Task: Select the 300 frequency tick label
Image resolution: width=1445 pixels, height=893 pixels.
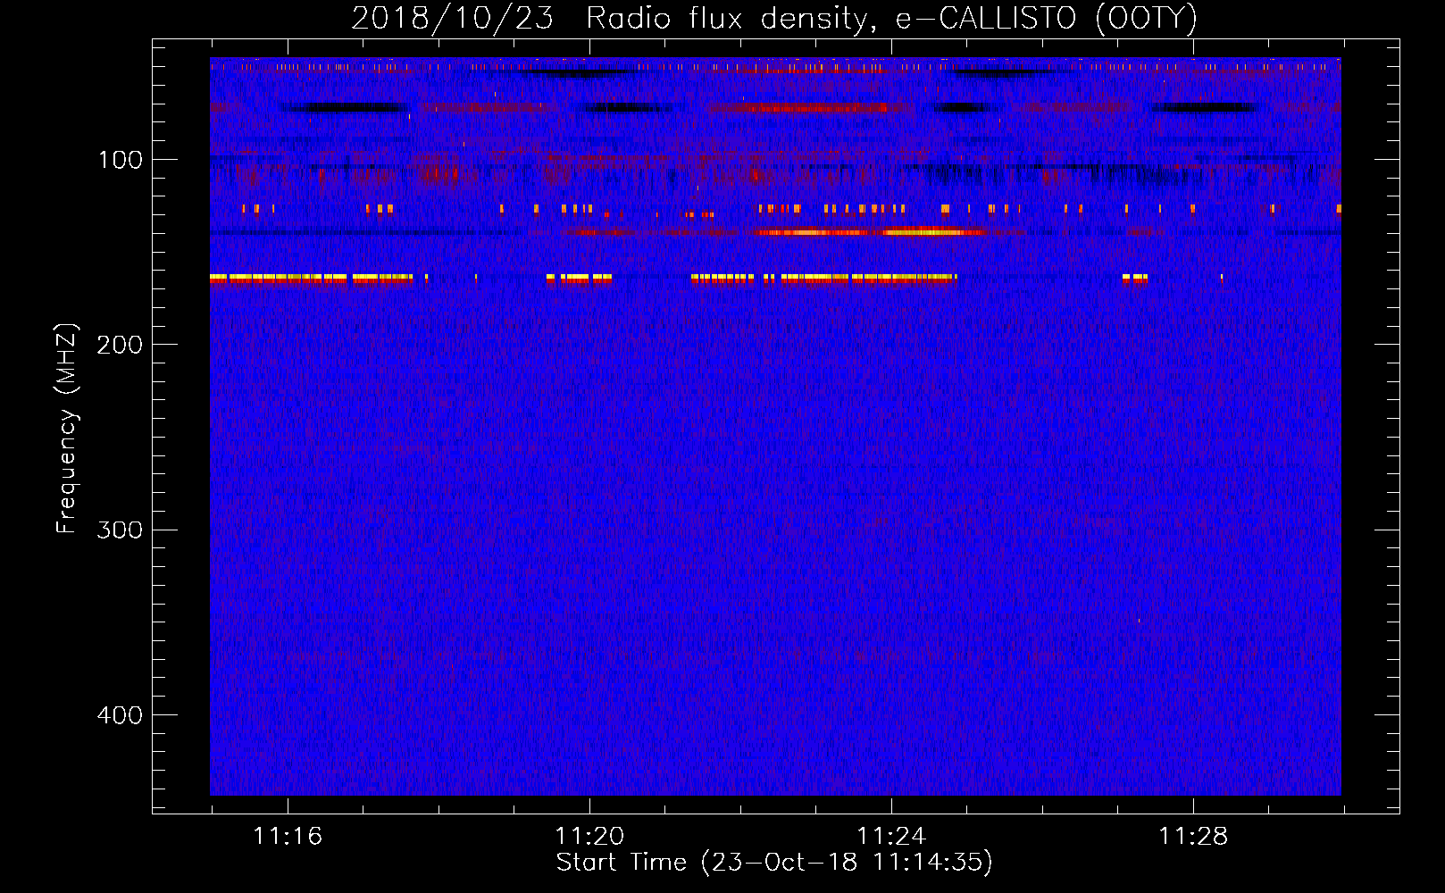Action: tap(120, 530)
